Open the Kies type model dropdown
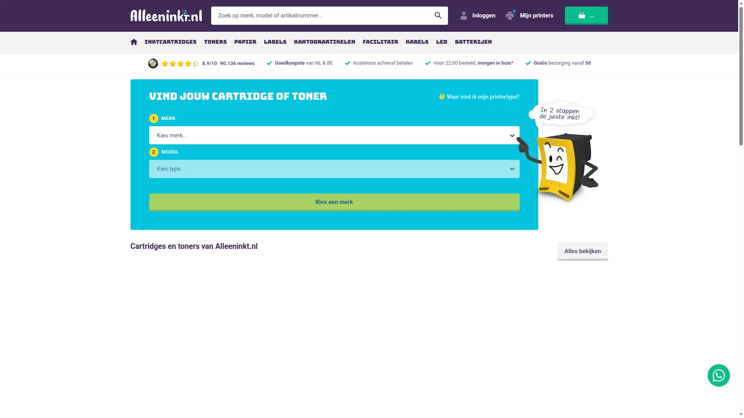The width and height of the screenshot is (744, 418). coord(334,169)
